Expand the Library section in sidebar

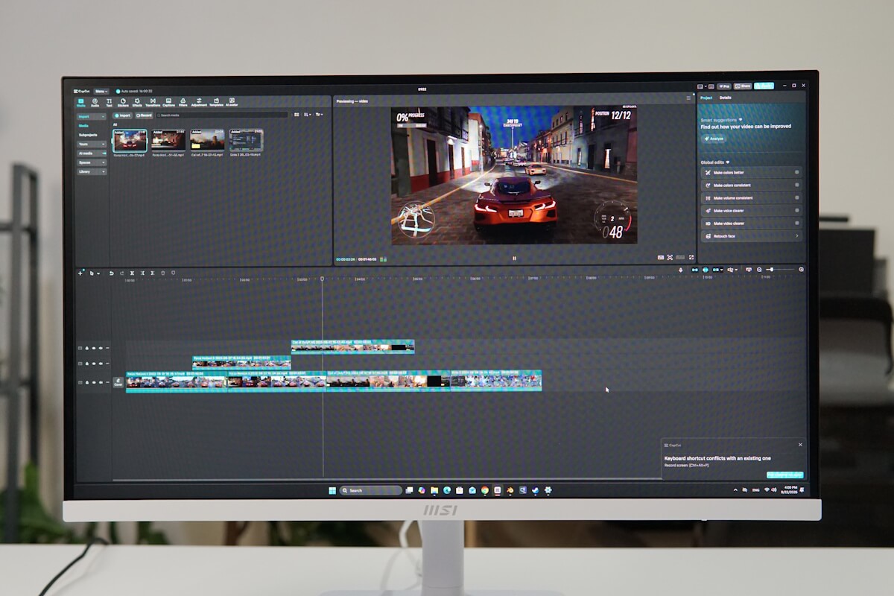pos(92,171)
